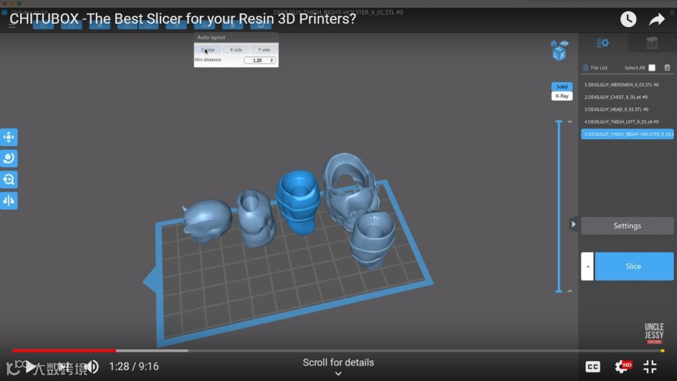The width and height of the screenshot is (677, 381).
Task: Switch to X-Ray view mode
Action: 562,96
